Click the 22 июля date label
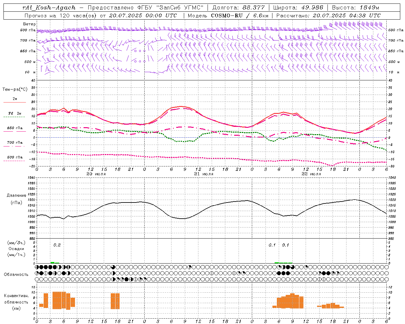Viewport: 405px width, 324px height. (311, 174)
